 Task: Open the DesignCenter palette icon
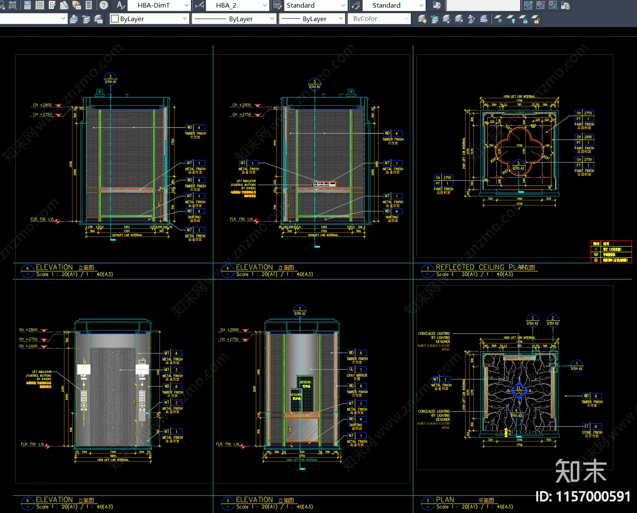(40, 5)
